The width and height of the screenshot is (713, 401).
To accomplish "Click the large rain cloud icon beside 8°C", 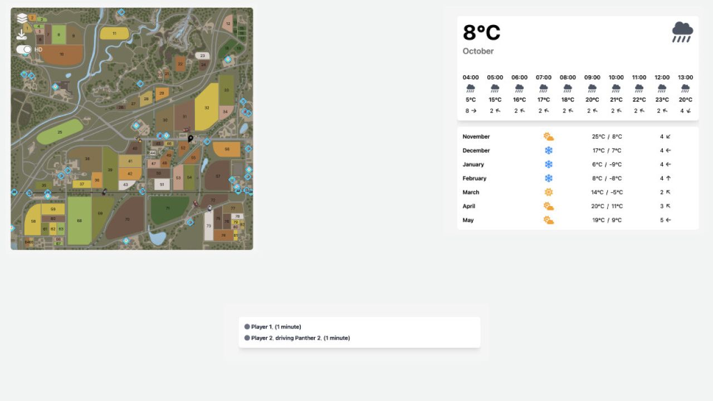I will coord(682,32).
